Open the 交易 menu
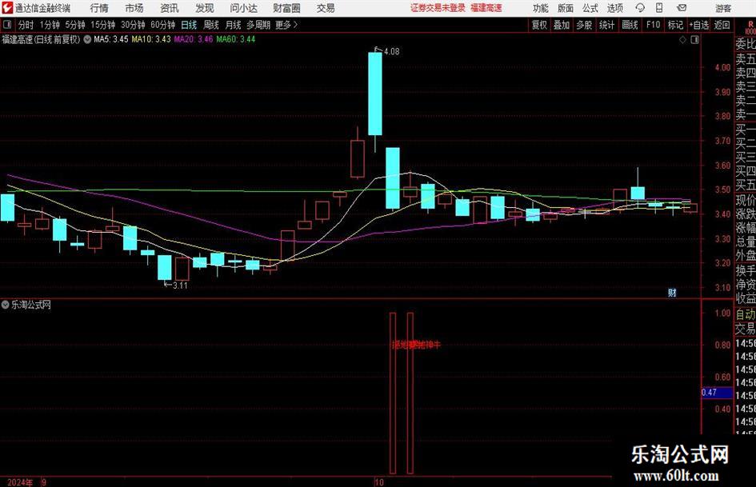The width and height of the screenshot is (756, 487). [326, 8]
